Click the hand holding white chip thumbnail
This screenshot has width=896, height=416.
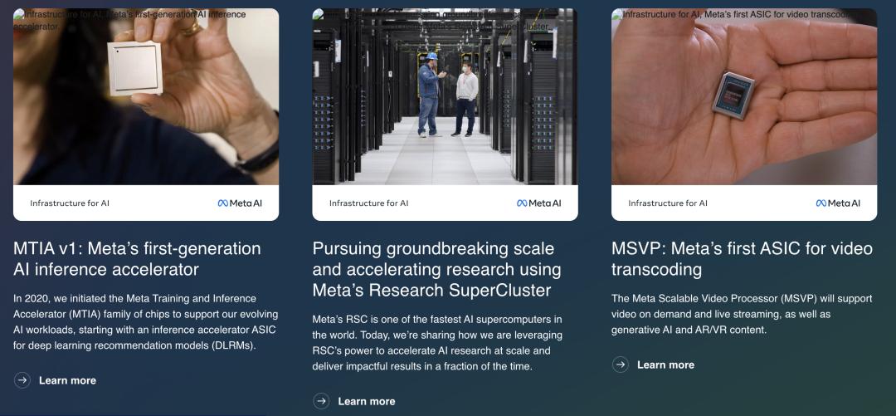(146, 96)
